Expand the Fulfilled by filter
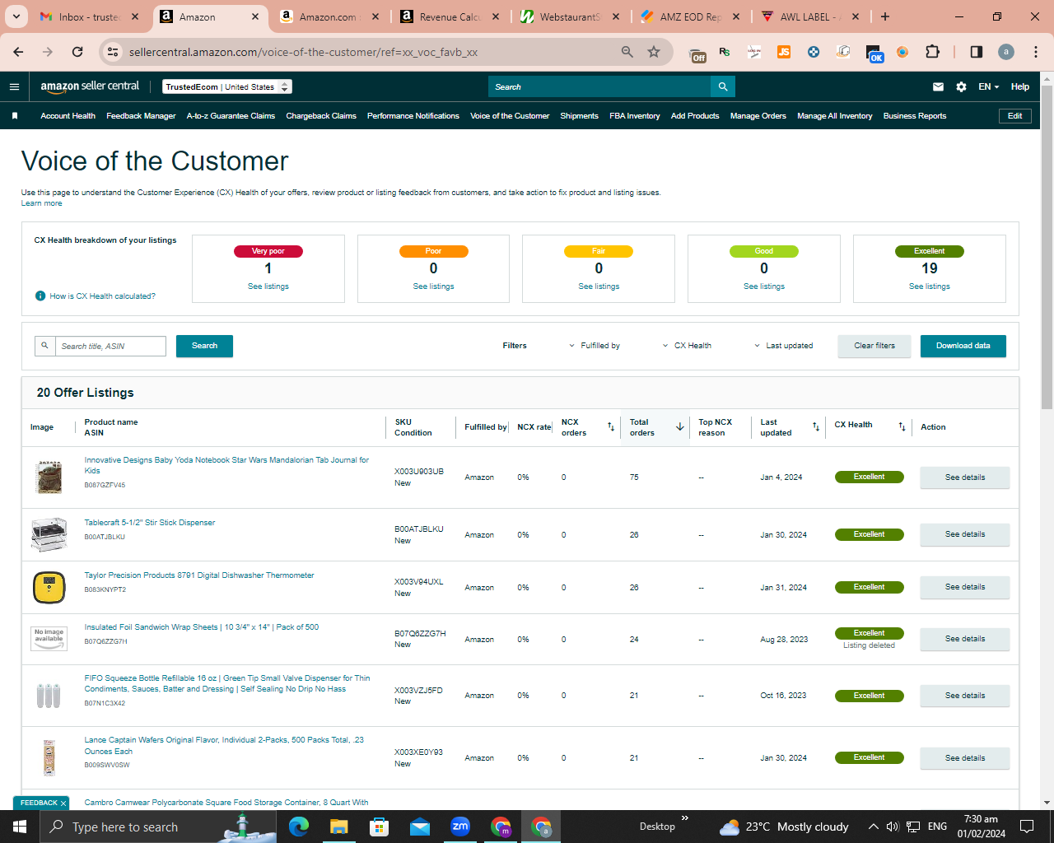Viewport: 1054px width, 843px height. [595, 346]
